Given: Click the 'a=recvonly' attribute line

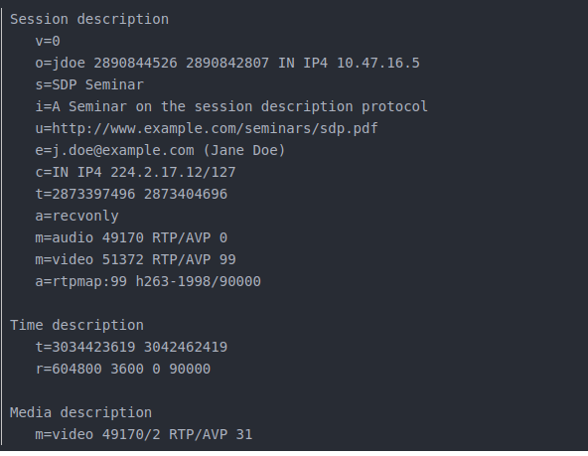Looking at the screenshot, I should 76,216.
